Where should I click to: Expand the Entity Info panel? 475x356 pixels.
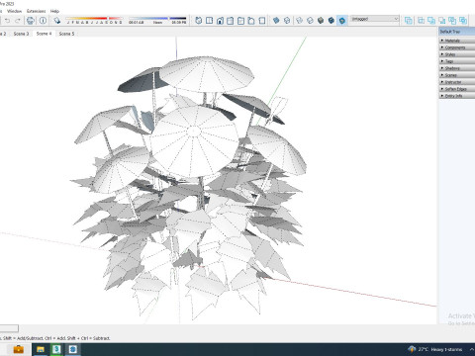point(457,96)
